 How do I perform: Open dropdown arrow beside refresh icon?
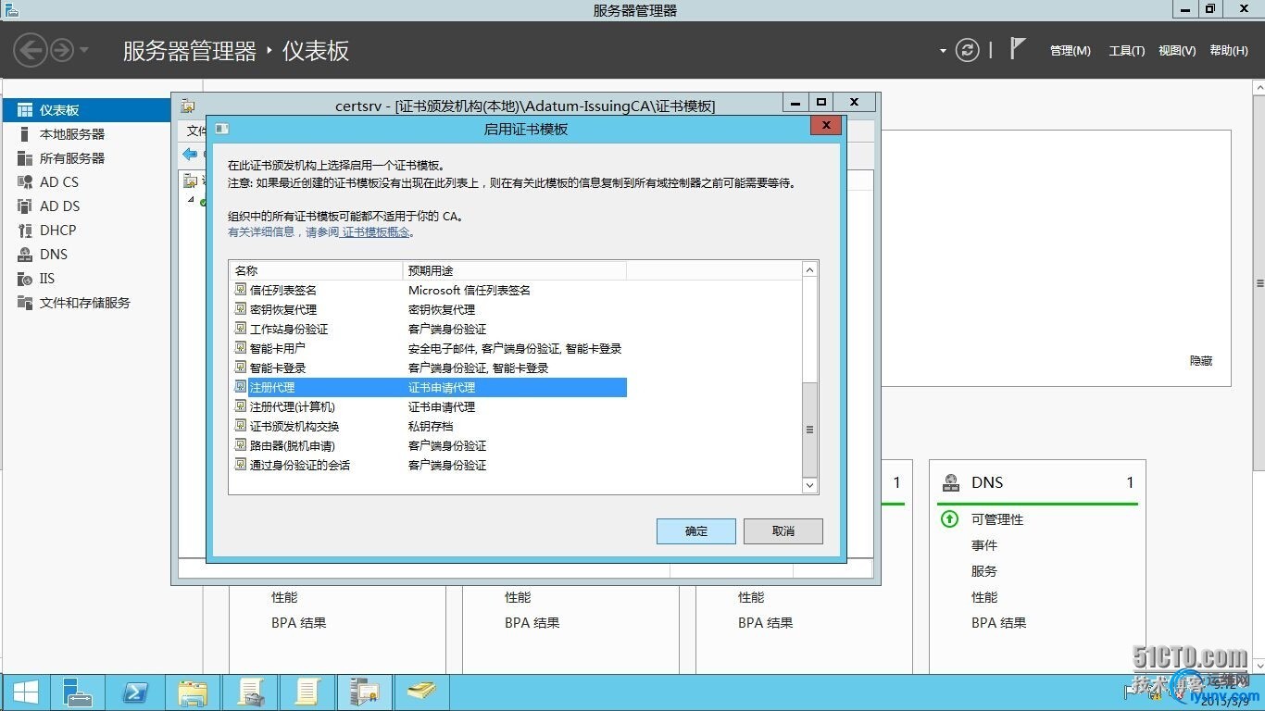tap(943, 51)
